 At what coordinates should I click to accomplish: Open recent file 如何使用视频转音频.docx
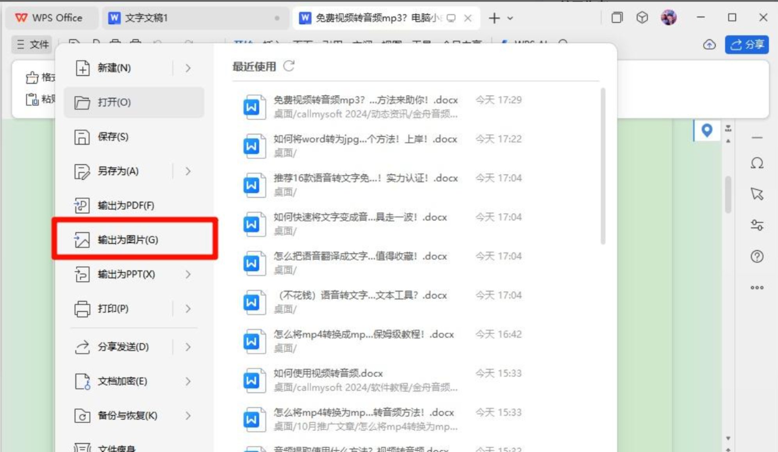point(328,374)
